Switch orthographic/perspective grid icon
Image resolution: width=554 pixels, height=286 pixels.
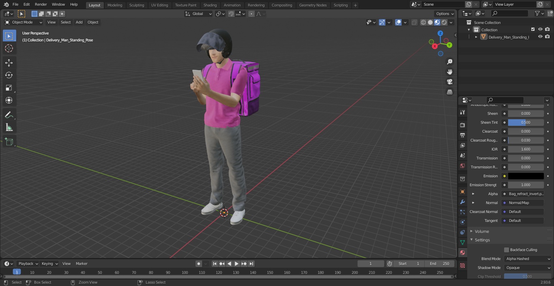[450, 92]
